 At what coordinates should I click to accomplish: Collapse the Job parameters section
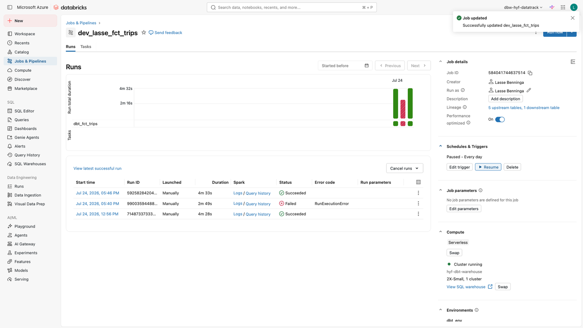tap(440, 190)
